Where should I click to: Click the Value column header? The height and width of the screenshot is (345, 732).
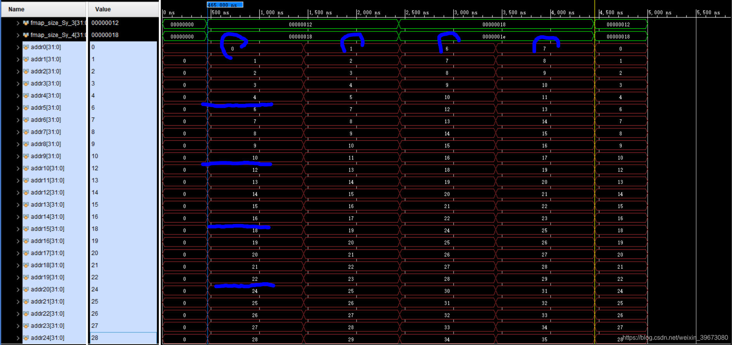coord(123,9)
